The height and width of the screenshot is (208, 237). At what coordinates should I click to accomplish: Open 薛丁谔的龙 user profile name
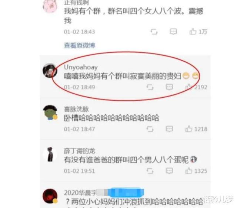coord(80,151)
